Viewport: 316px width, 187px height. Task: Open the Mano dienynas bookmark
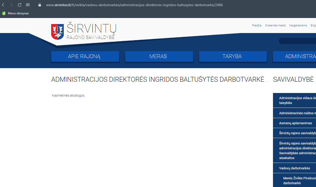[x=15, y=13]
